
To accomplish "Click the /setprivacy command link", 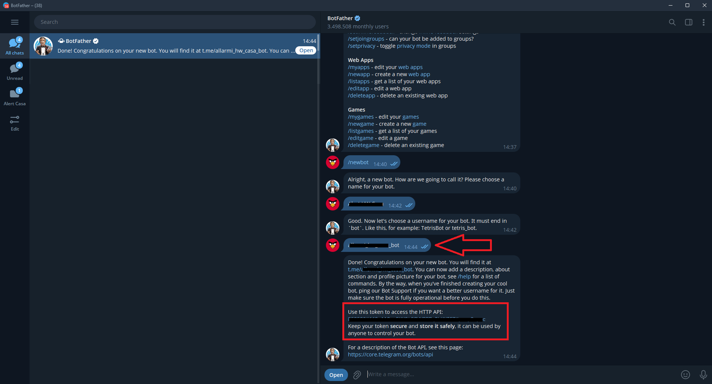I will pyautogui.click(x=361, y=46).
